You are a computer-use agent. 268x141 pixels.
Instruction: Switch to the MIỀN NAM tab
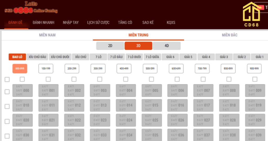47,35
